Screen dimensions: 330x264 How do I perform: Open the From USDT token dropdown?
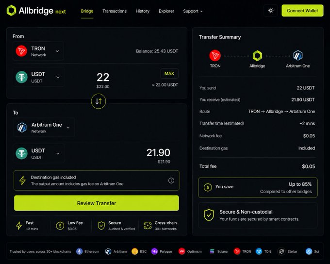pos(38,77)
